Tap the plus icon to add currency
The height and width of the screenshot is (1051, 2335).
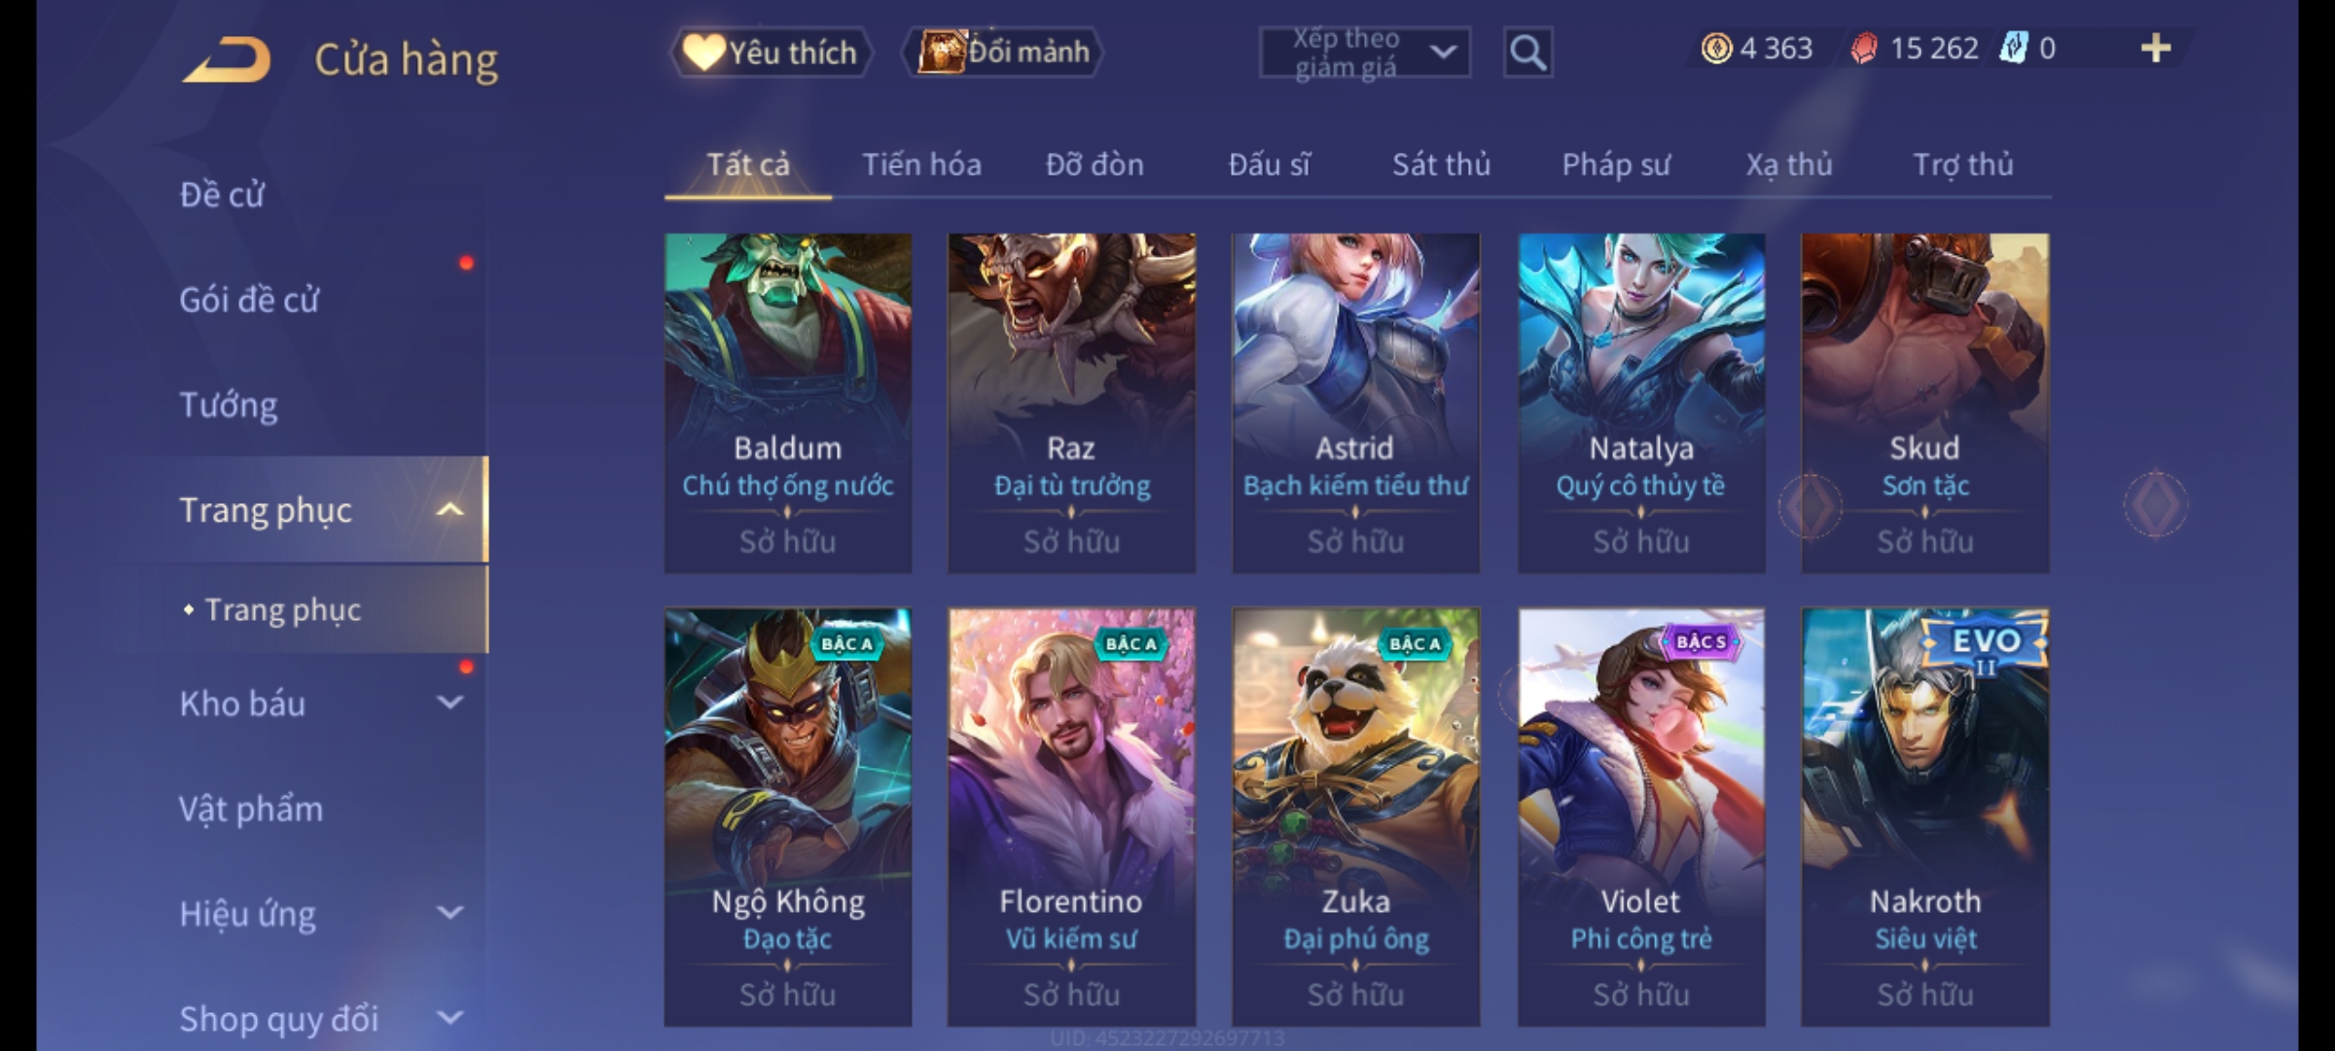2156,48
